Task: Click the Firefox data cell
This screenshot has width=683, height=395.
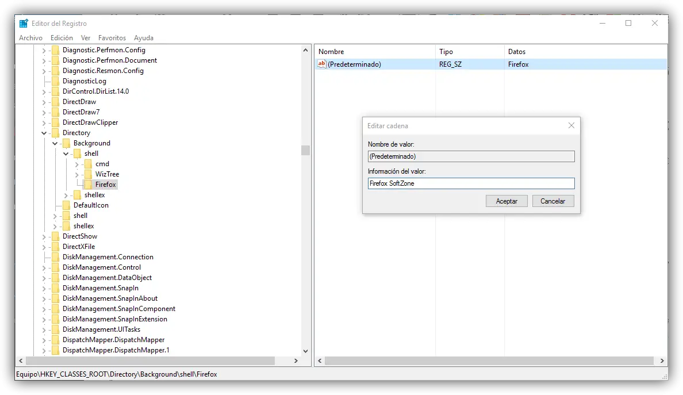Action: (519, 64)
